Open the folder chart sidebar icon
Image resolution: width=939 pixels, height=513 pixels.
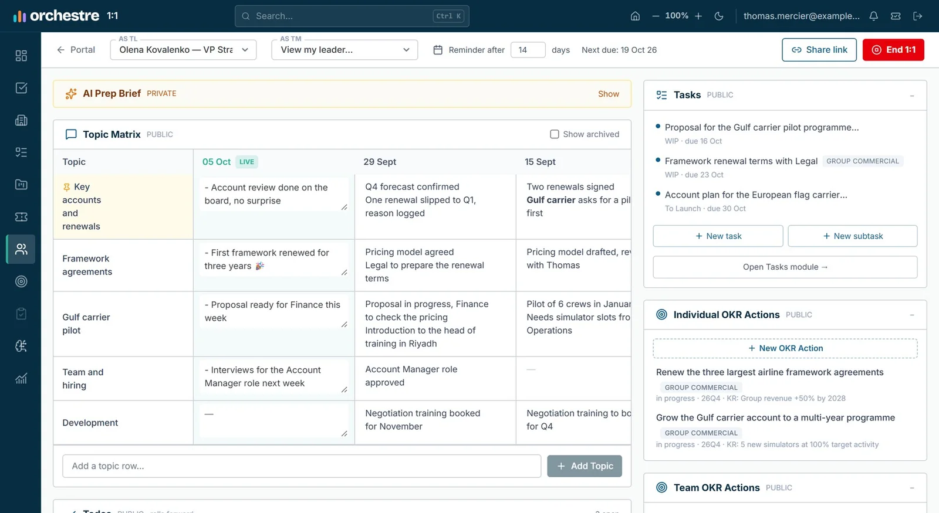[x=21, y=185]
